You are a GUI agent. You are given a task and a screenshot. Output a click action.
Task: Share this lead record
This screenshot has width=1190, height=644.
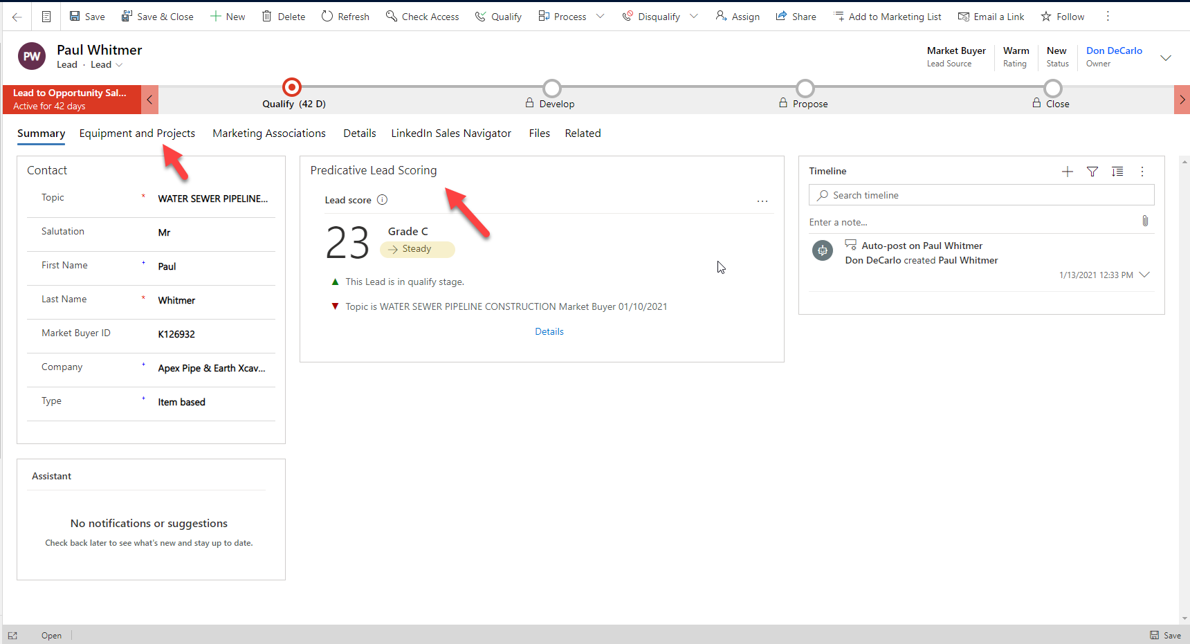pyautogui.click(x=796, y=17)
